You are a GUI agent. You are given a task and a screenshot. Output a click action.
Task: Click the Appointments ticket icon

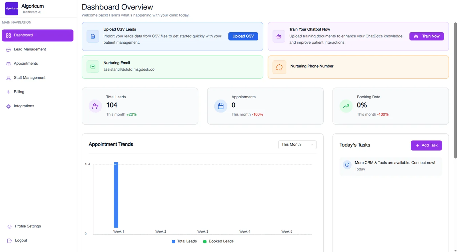pyautogui.click(x=9, y=64)
